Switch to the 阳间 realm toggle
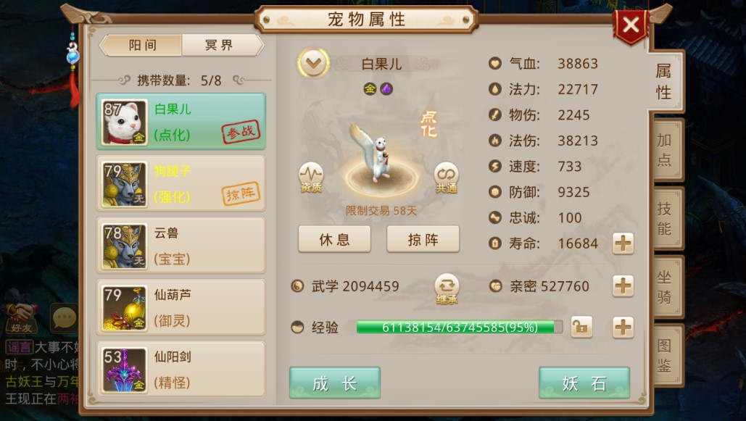The width and height of the screenshot is (746, 421). pyautogui.click(x=142, y=45)
